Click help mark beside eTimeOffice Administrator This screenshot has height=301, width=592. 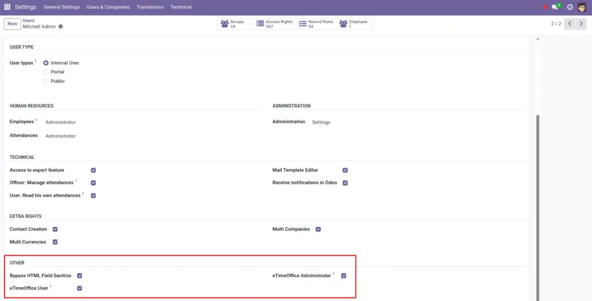click(x=334, y=274)
